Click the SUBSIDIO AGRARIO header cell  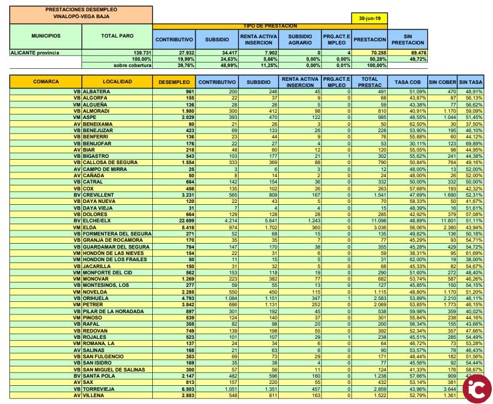[299, 39]
